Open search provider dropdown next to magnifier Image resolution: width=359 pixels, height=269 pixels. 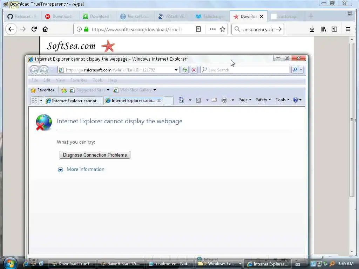(x=301, y=70)
